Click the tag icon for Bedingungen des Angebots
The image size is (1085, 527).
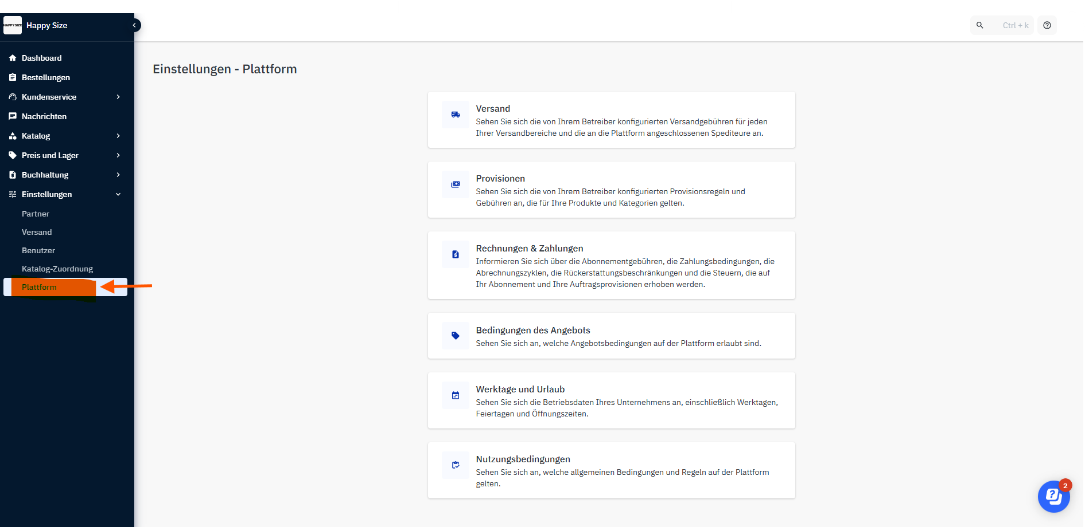point(455,336)
